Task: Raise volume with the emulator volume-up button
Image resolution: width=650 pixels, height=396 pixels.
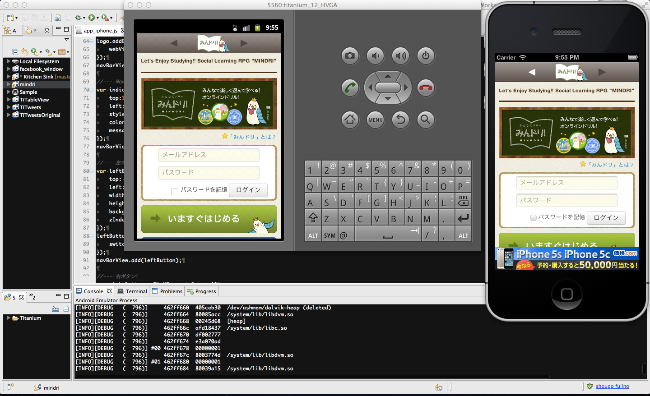Action: click(400, 56)
